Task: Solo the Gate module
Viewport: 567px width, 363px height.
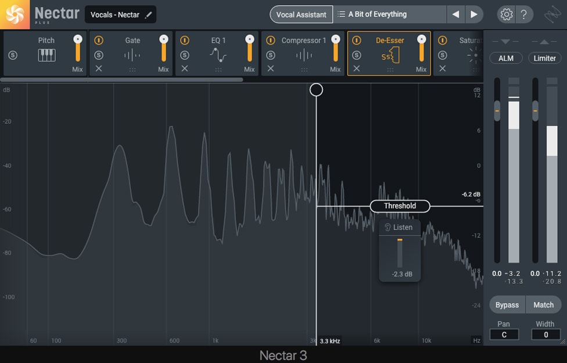Action: [x=99, y=55]
